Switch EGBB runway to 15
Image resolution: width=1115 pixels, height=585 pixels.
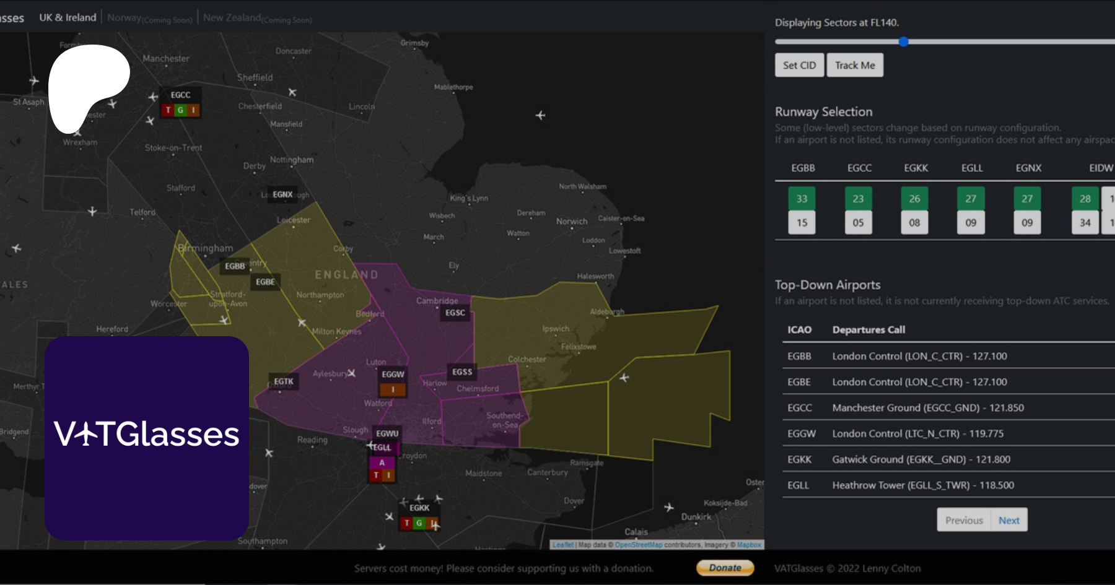pos(802,223)
